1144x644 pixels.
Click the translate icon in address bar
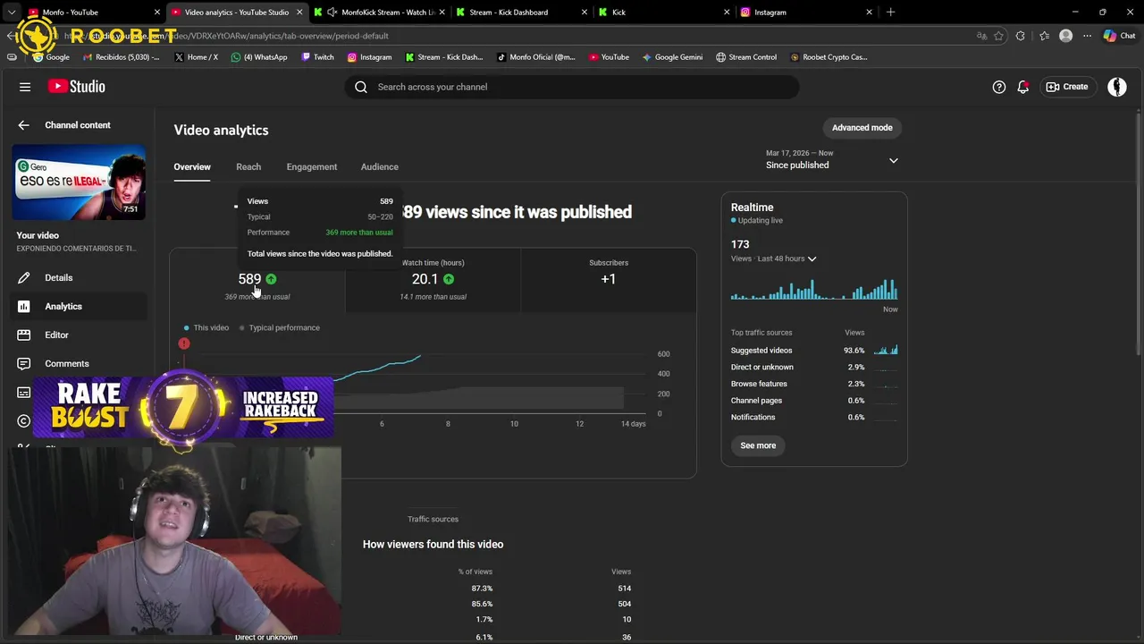(x=981, y=36)
